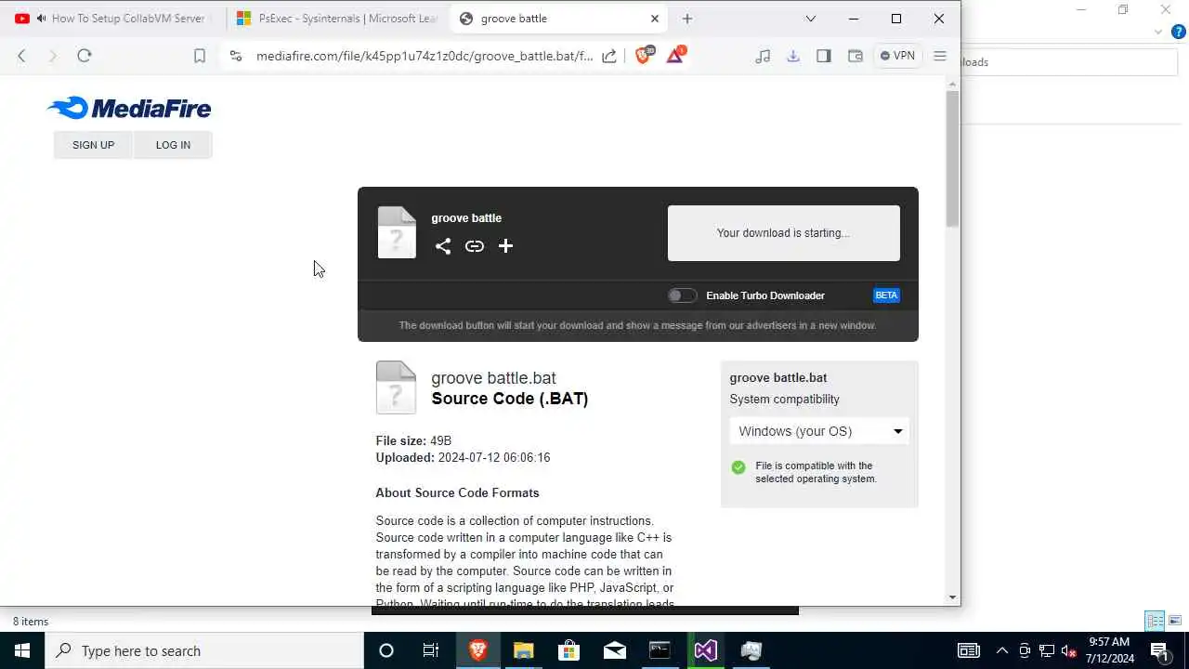Expand the Explorer window ribbon chevron

(x=1158, y=32)
